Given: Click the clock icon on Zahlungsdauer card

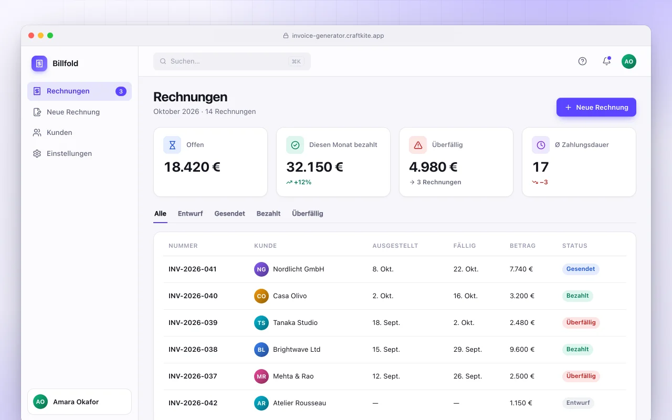Looking at the screenshot, I should (x=541, y=145).
